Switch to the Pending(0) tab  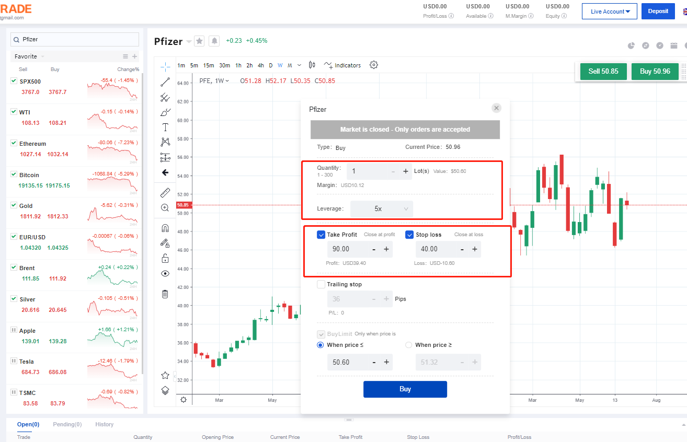(x=67, y=424)
